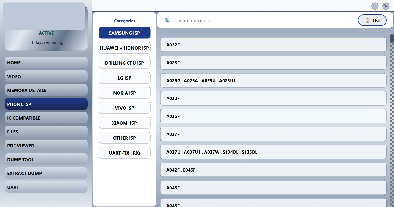Minimize the application window
394x207 pixels.
tap(375, 6)
